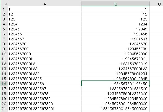Click cell B4 with value 1234
This screenshot has width=163, height=112.
tap(115, 24)
